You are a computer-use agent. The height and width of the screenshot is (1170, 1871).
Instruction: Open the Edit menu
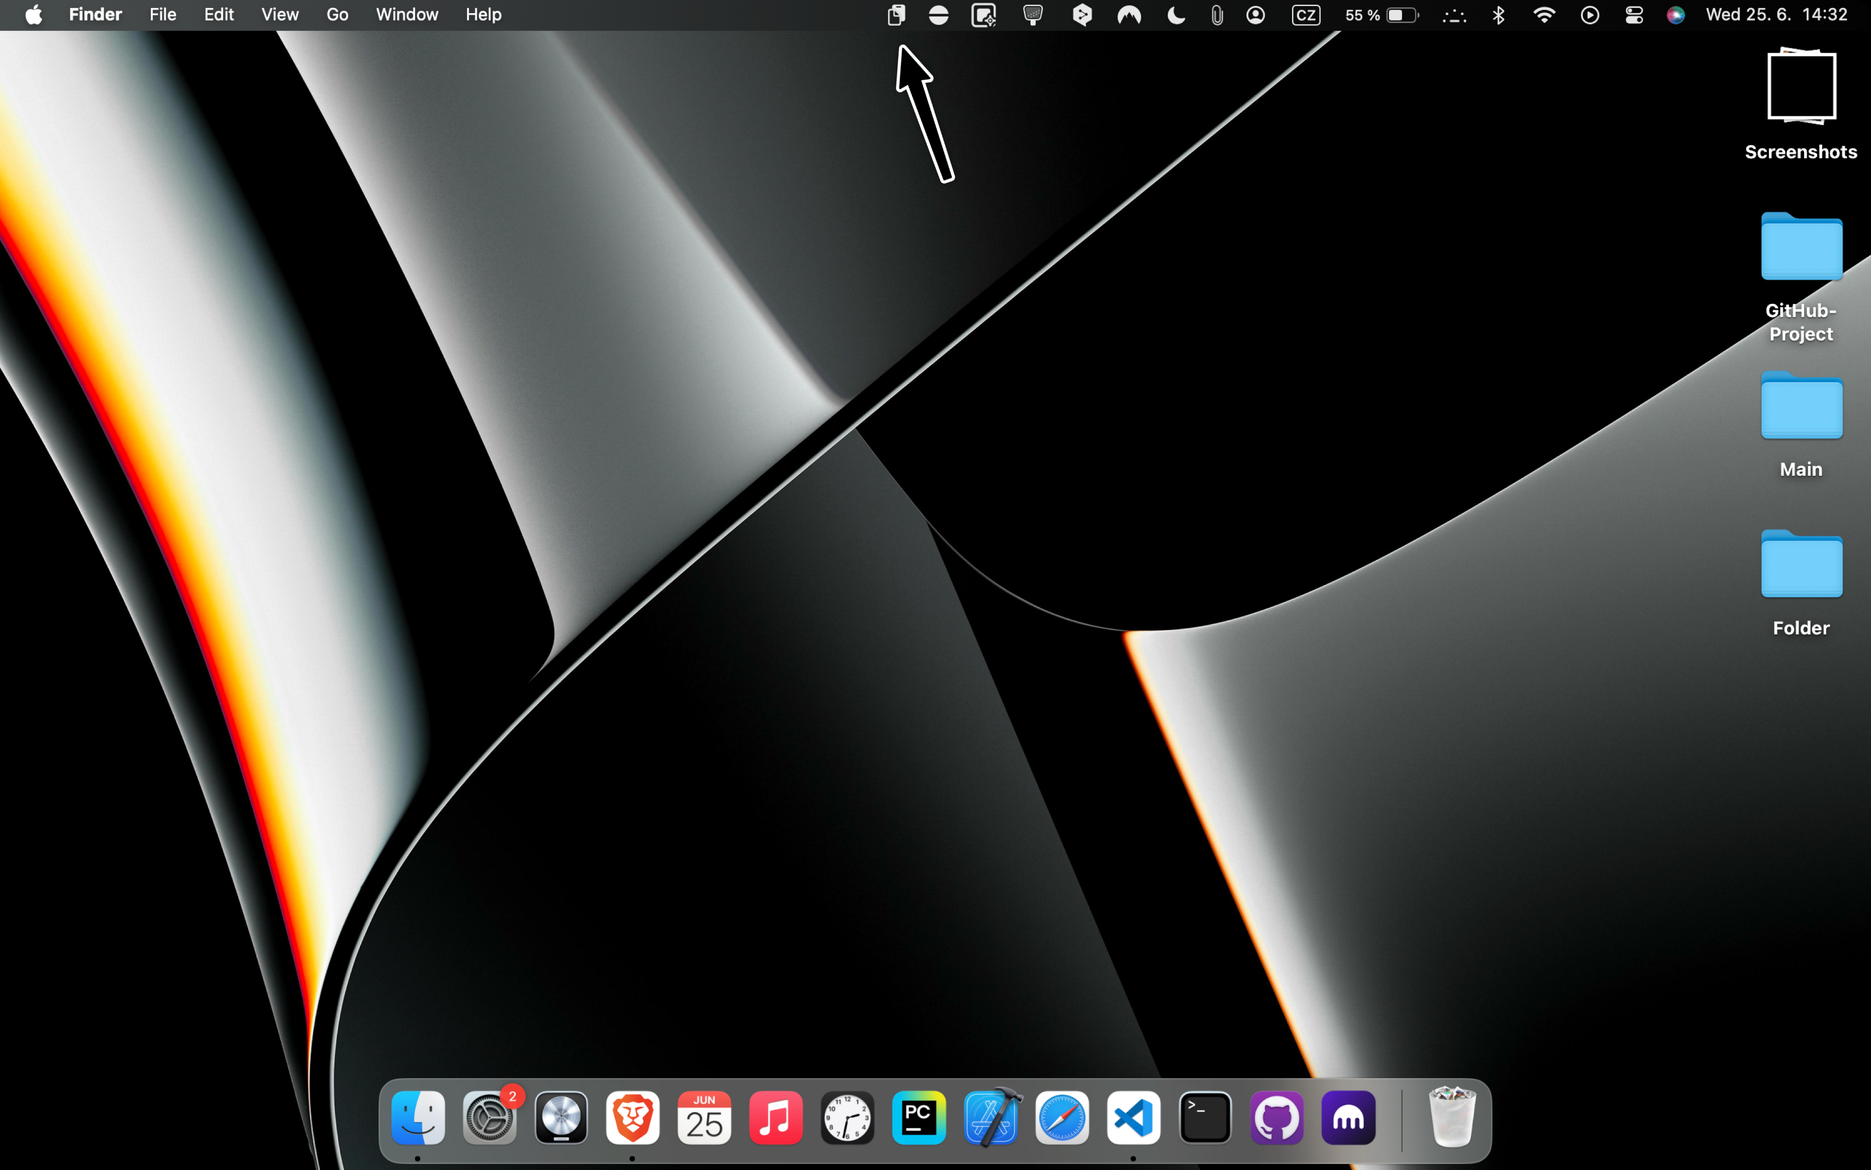pos(219,15)
